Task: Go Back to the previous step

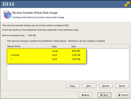Action: point(85,95)
